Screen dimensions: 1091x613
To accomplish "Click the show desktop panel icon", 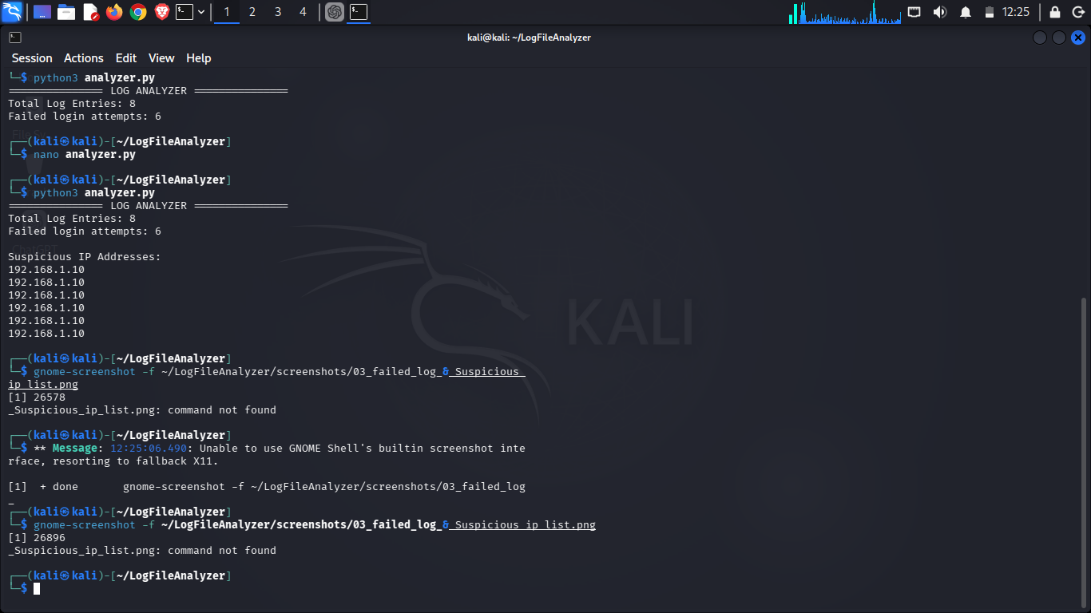I will pos(42,12).
